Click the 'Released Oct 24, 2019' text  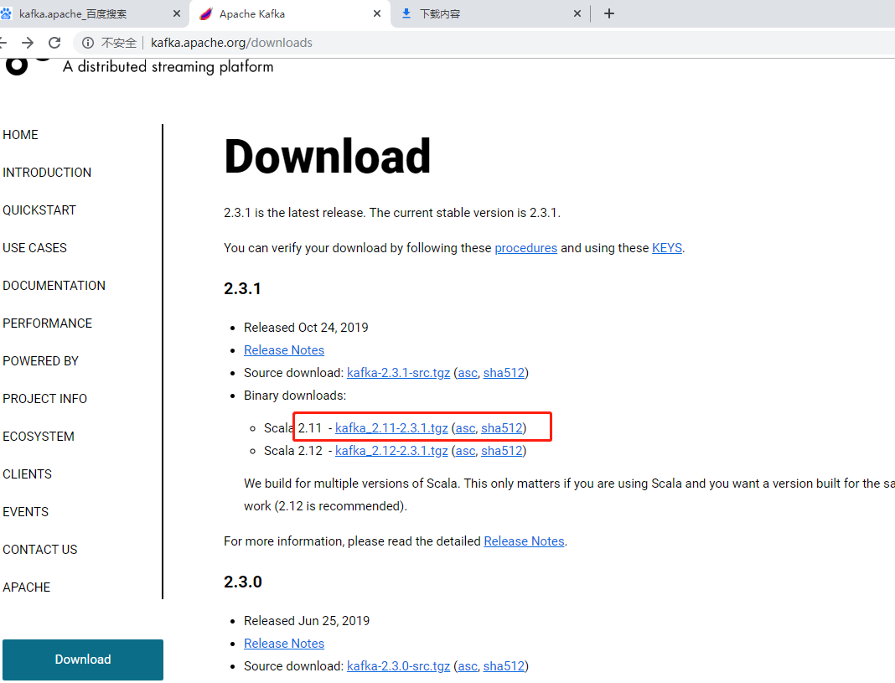coord(306,328)
